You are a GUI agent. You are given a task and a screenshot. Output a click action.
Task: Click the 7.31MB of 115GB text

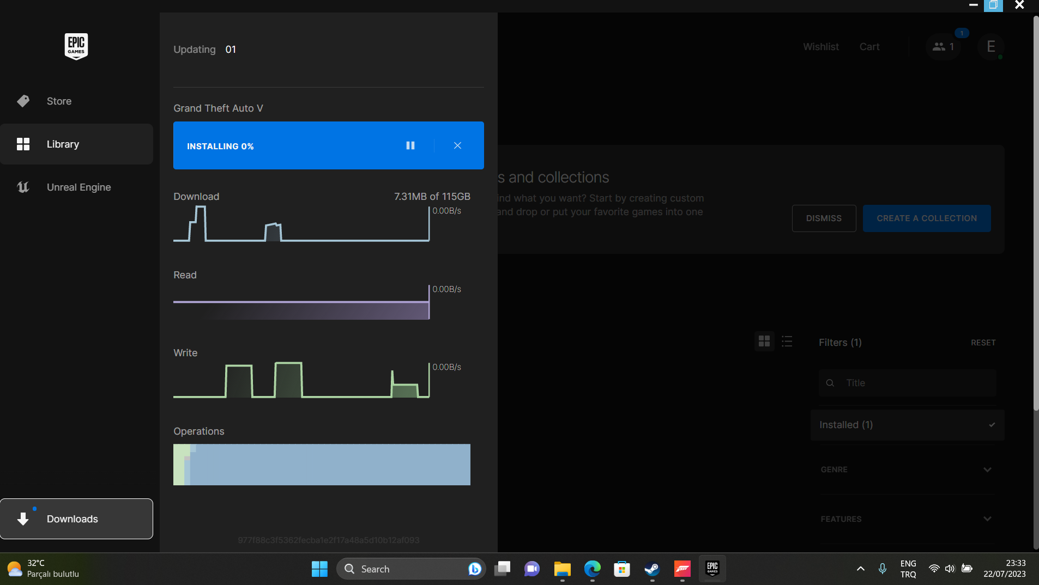click(x=432, y=197)
